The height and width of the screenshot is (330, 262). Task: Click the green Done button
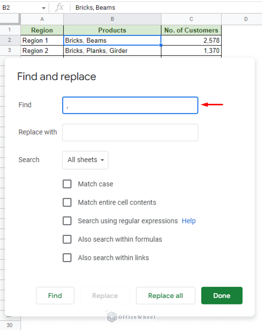point(221,296)
